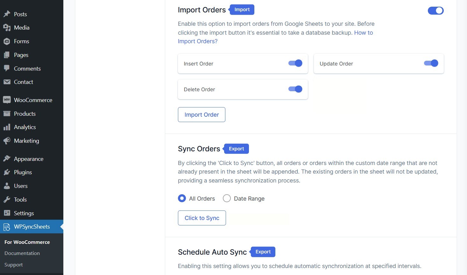Go to Products in the sidebar
This screenshot has height=275, width=467.
point(32,113)
